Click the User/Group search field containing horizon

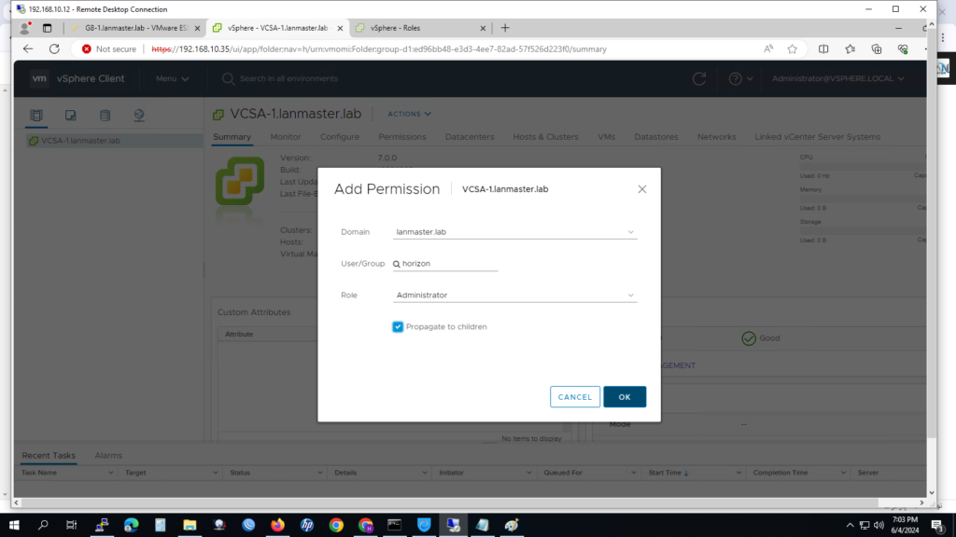pyautogui.click(x=445, y=264)
